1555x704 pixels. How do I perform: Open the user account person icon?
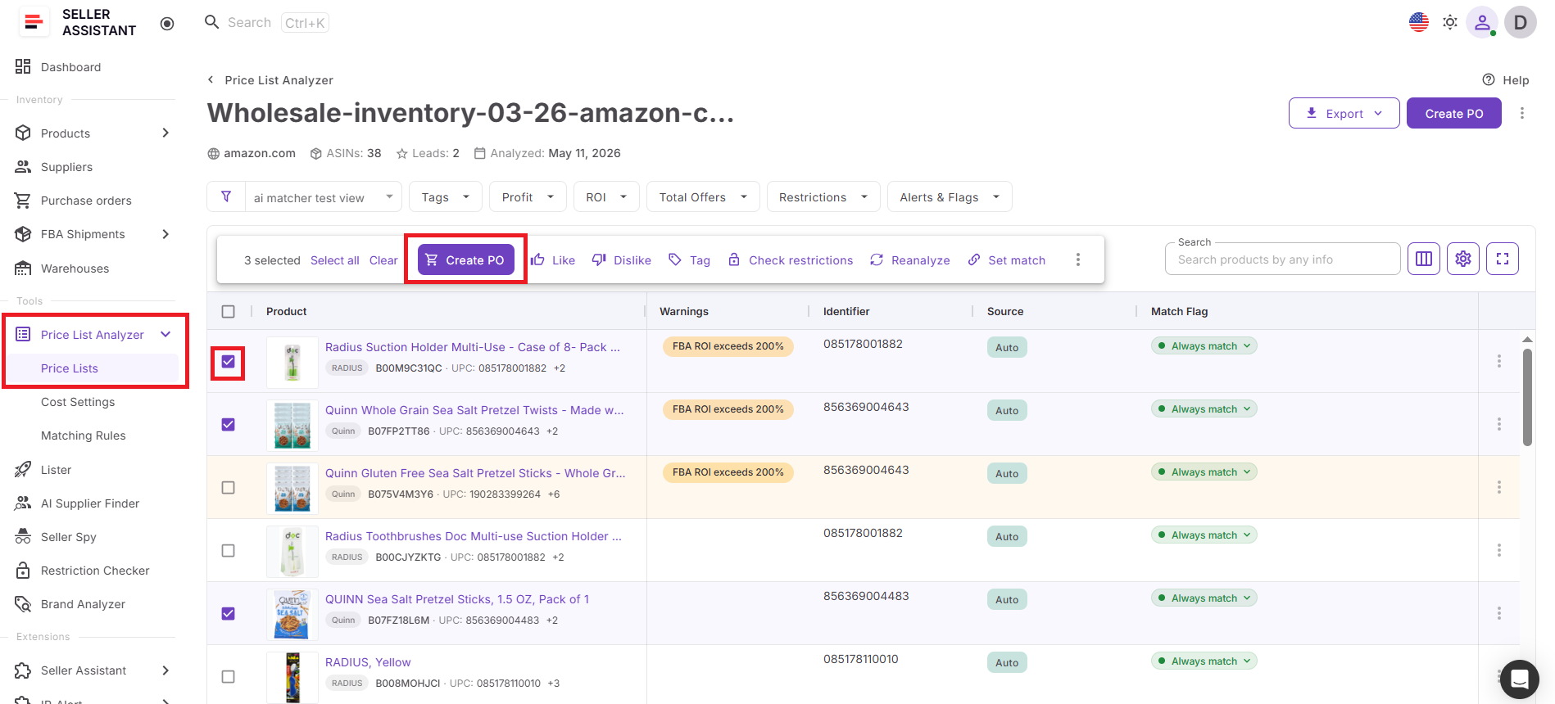click(1482, 22)
